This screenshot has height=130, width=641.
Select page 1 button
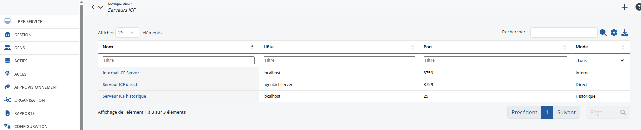[547, 112]
